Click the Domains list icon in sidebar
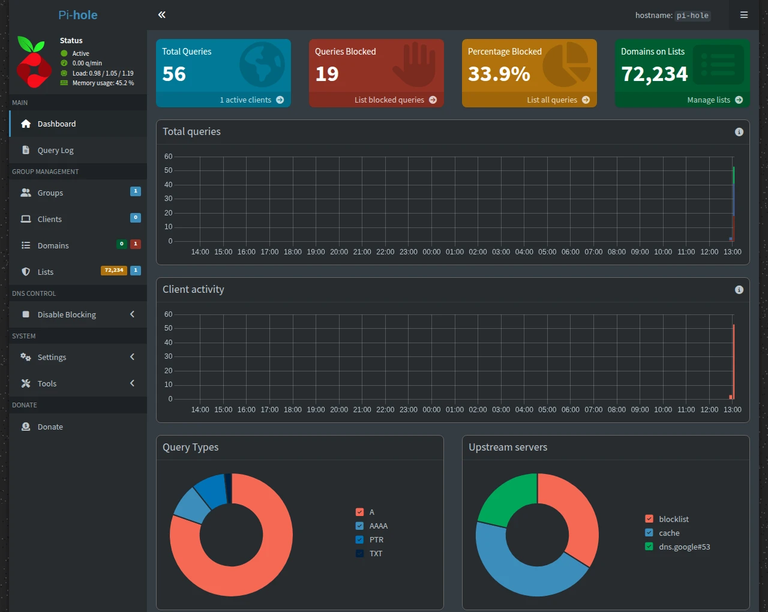This screenshot has height=612, width=768. (x=26, y=245)
